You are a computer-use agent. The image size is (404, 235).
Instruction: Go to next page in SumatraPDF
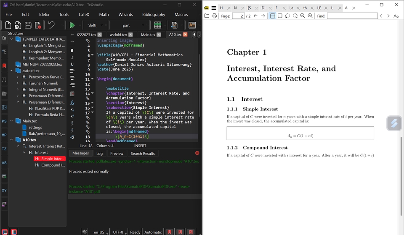tap(263, 16)
